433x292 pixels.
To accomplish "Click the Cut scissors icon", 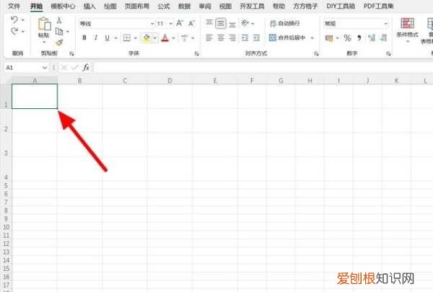I will click(59, 20).
